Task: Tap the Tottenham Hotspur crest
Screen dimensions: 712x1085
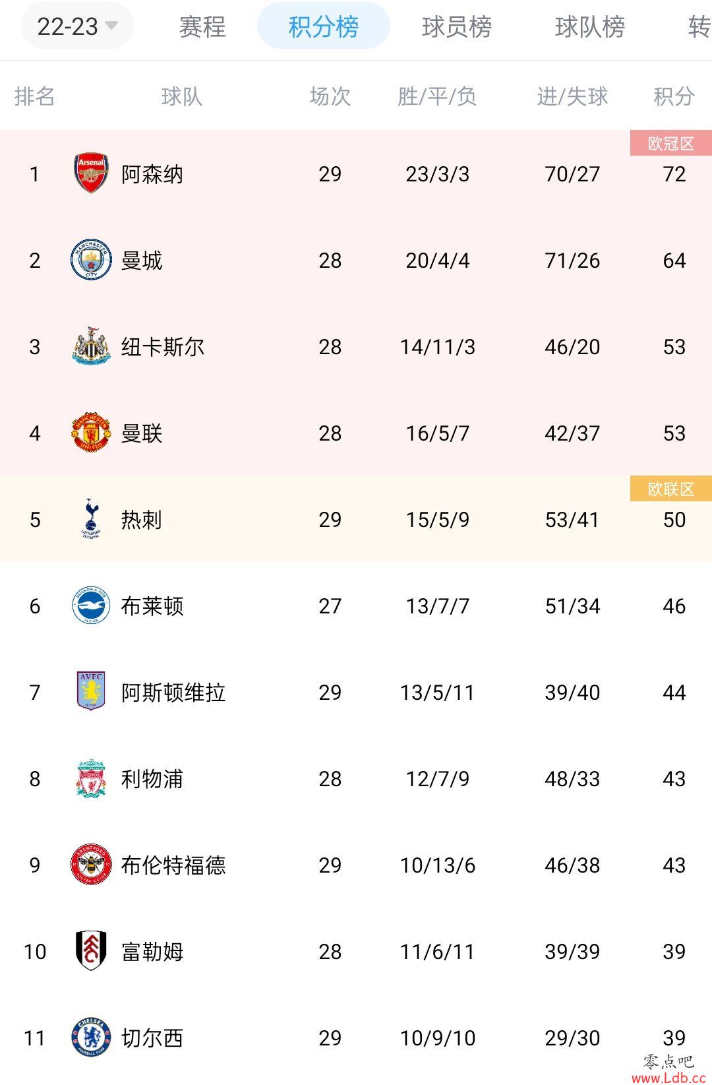Action: tap(91, 519)
